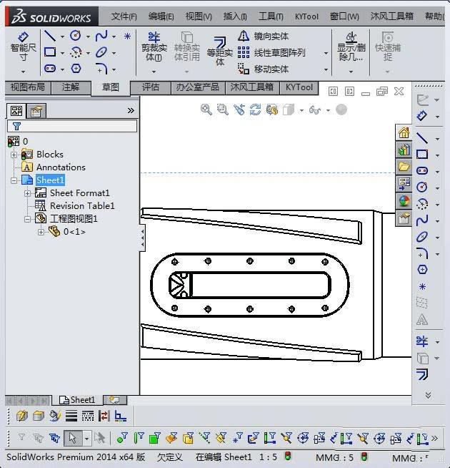This screenshot has height=468, width=450.
Task: Click Move Entities (移动实体)
Action: point(263,69)
